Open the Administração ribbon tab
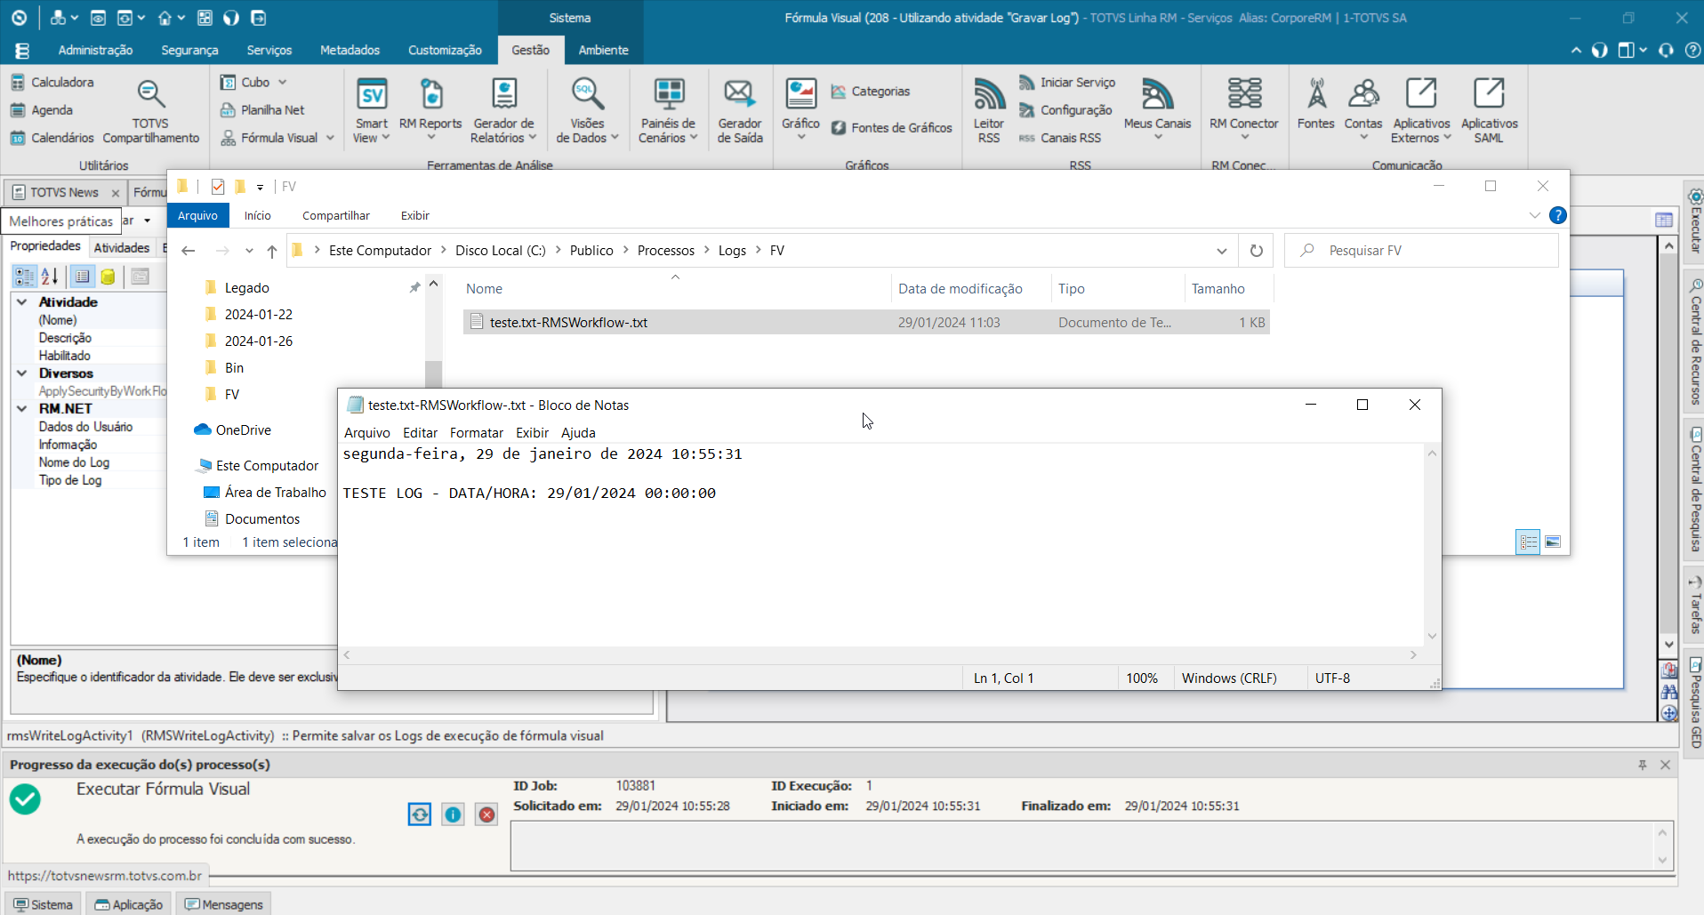The height and width of the screenshot is (915, 1704). point(95,50)
